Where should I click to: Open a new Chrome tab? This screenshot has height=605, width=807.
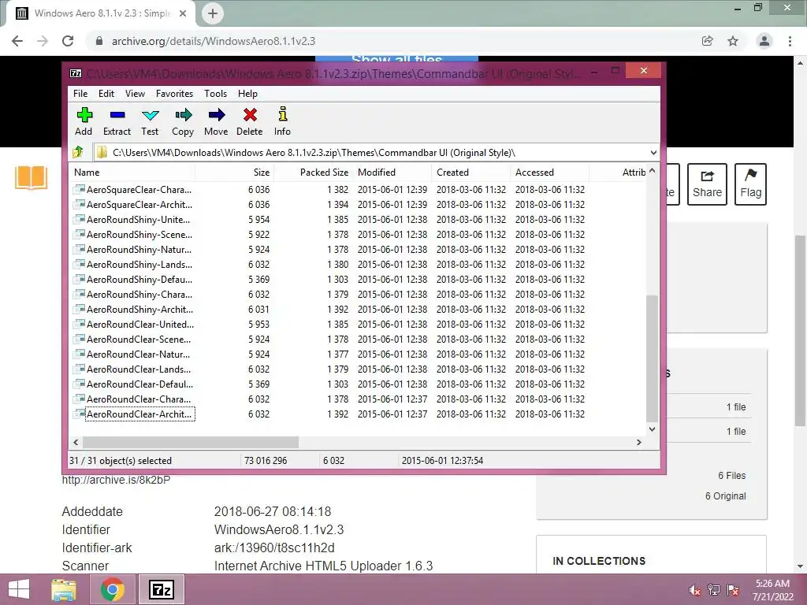coord(213,13)
